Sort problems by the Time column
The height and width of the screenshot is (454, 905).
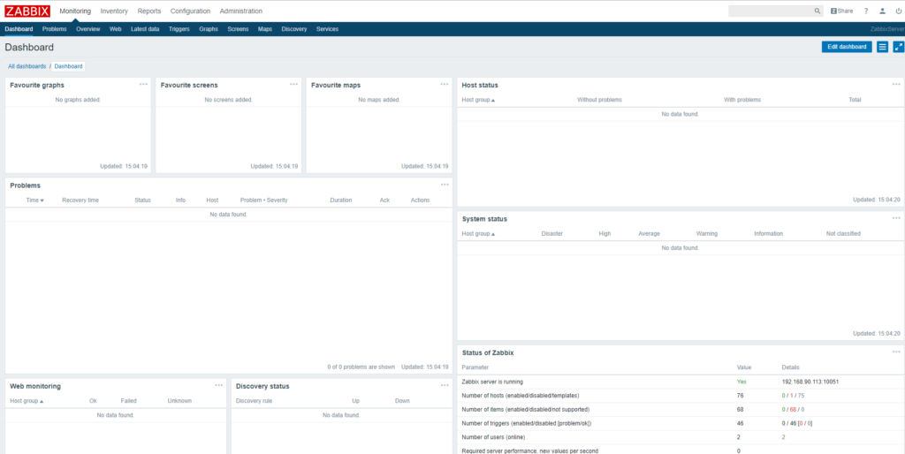pos(34,201)
